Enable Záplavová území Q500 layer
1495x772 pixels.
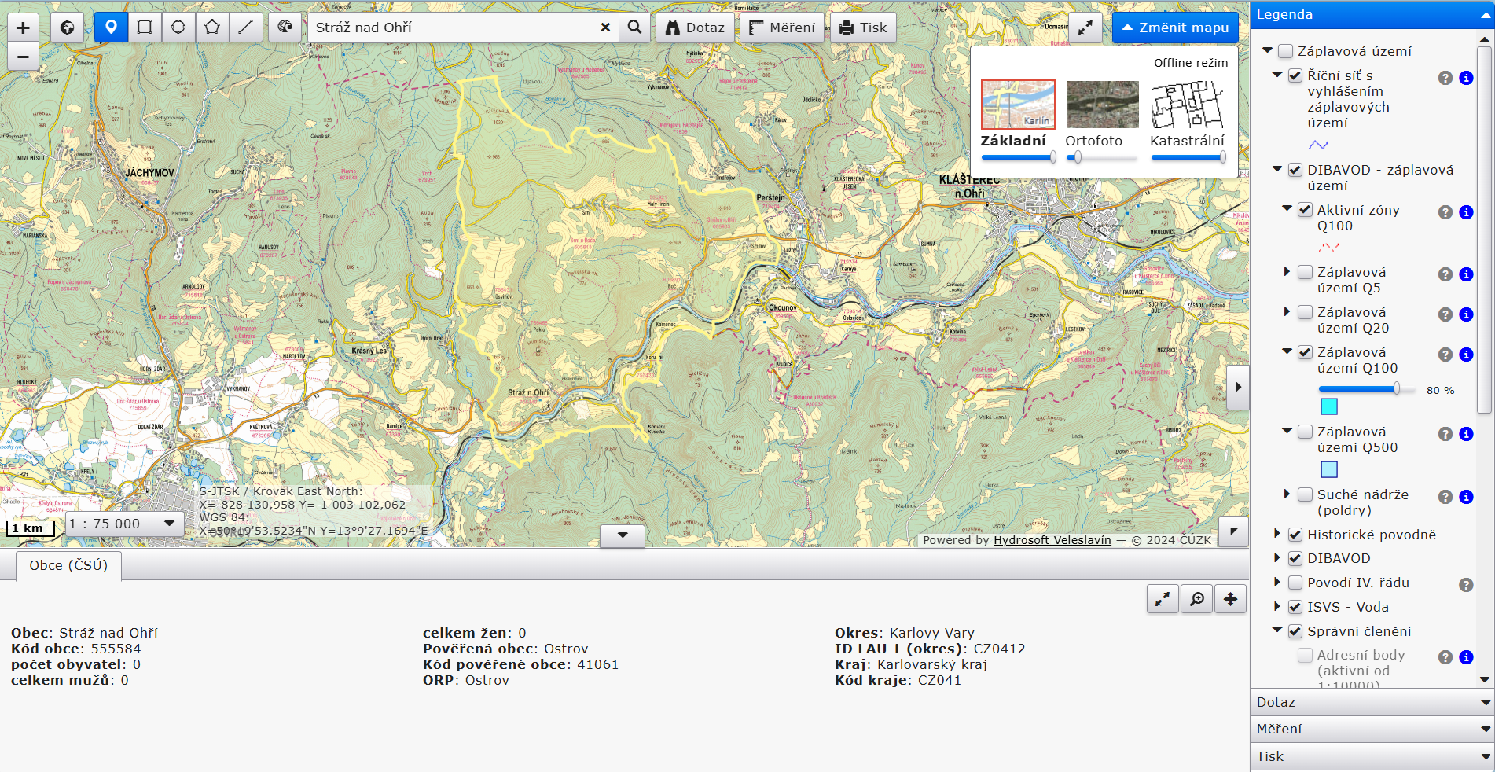click(1305, 432)
